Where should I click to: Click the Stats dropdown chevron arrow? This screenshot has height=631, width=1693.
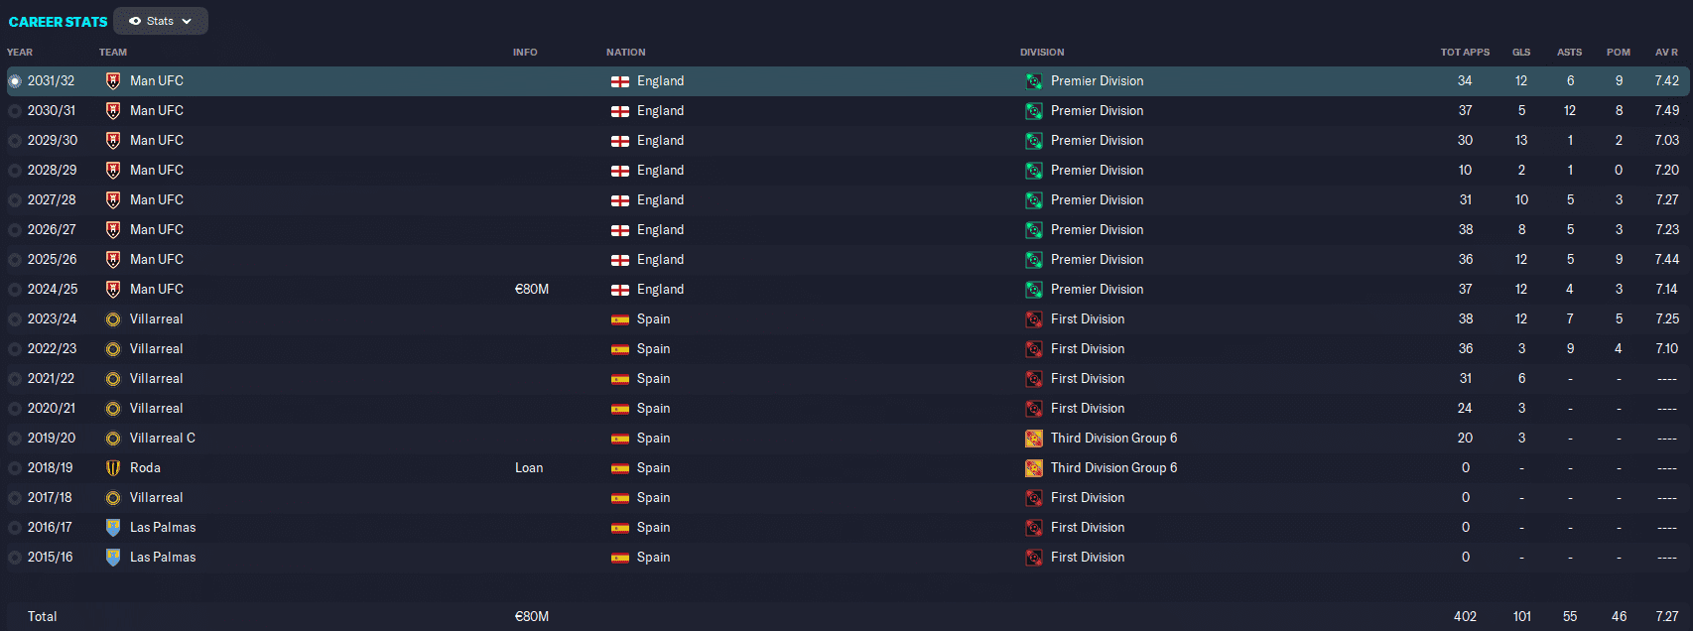pyautogui.click(x=187, y=21)
